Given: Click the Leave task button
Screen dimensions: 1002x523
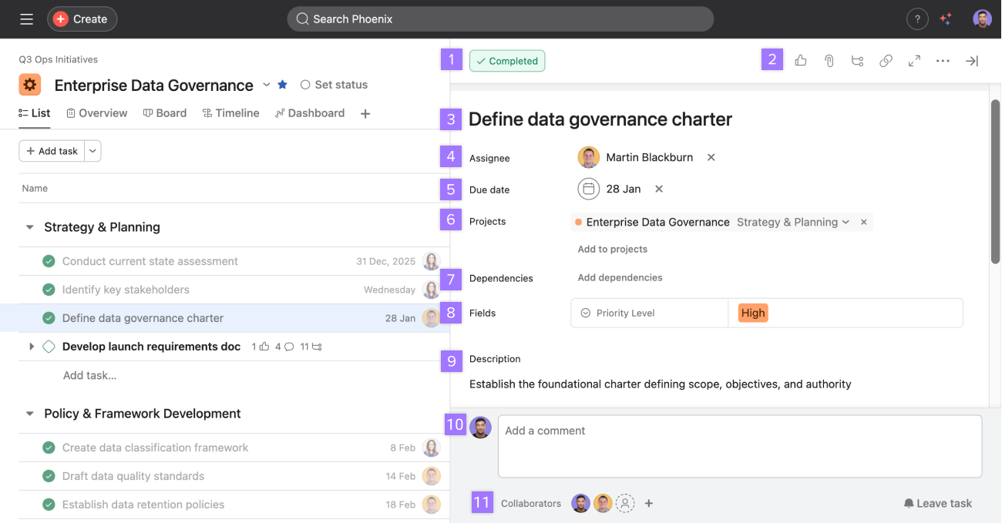Looking at the screenshot, I should (x=937, y=503).
